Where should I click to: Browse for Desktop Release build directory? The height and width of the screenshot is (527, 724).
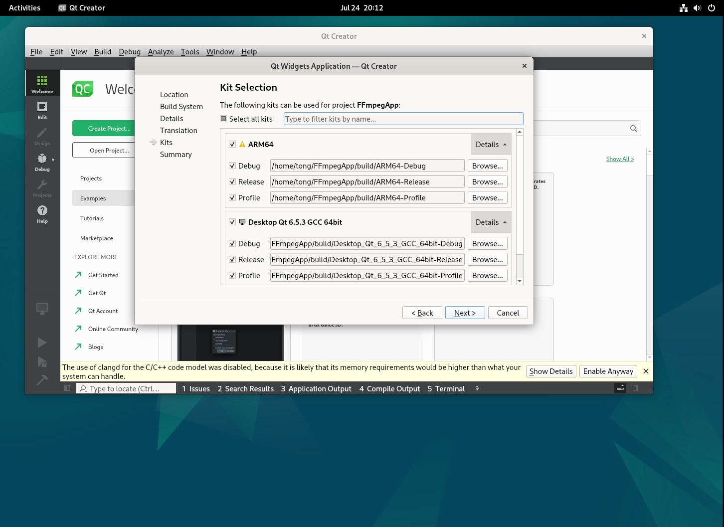[x=488, y=259]
